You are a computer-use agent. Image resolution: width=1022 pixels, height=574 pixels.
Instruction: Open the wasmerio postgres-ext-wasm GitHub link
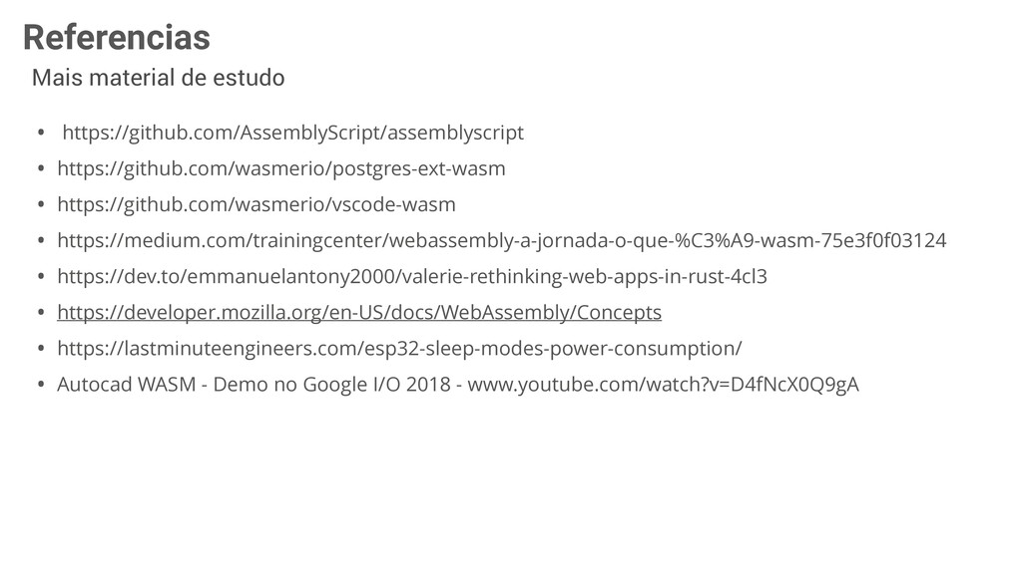click(280, 168)
